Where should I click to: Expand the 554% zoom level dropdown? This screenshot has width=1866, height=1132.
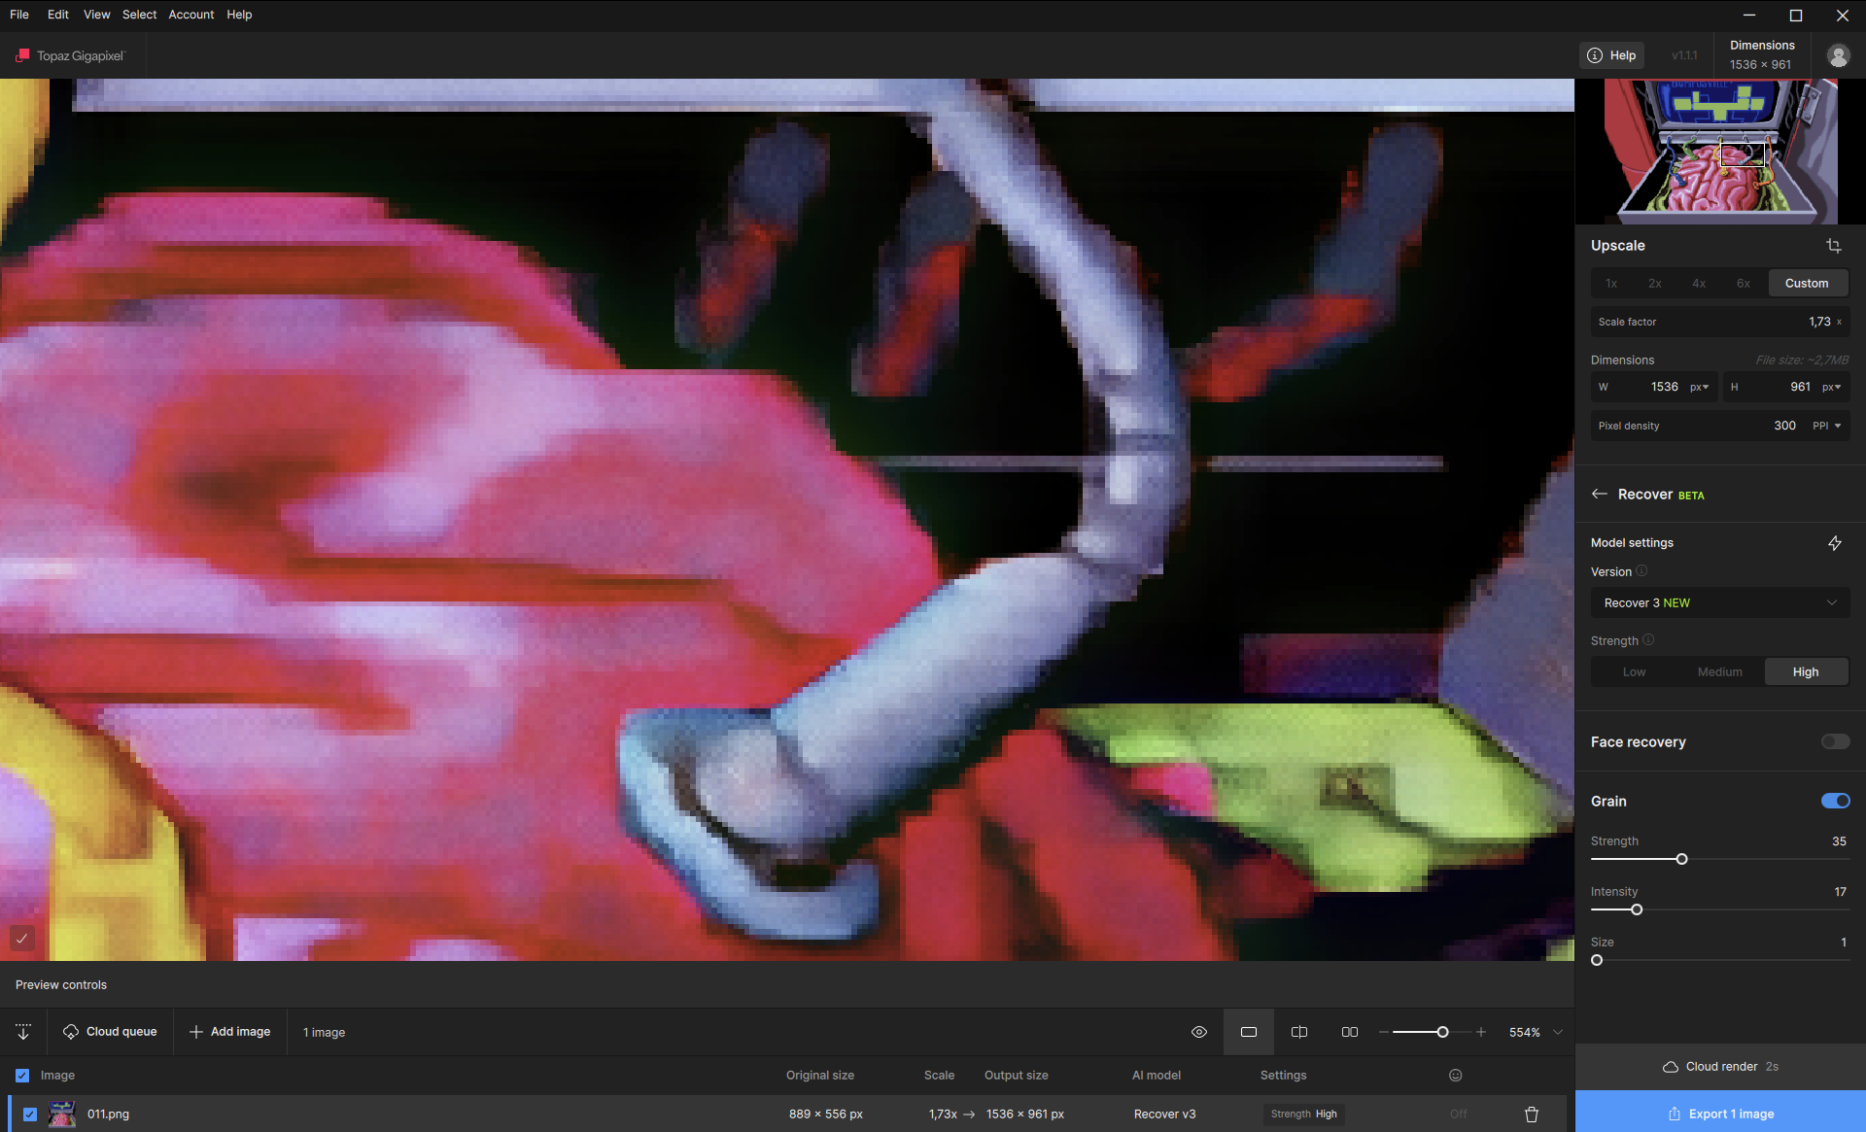click(x=1558, y=1032)
